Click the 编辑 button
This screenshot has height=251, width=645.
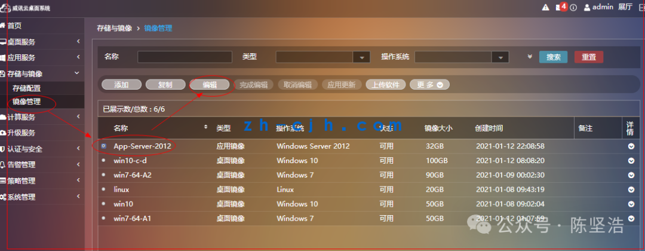tap(210, 85)
